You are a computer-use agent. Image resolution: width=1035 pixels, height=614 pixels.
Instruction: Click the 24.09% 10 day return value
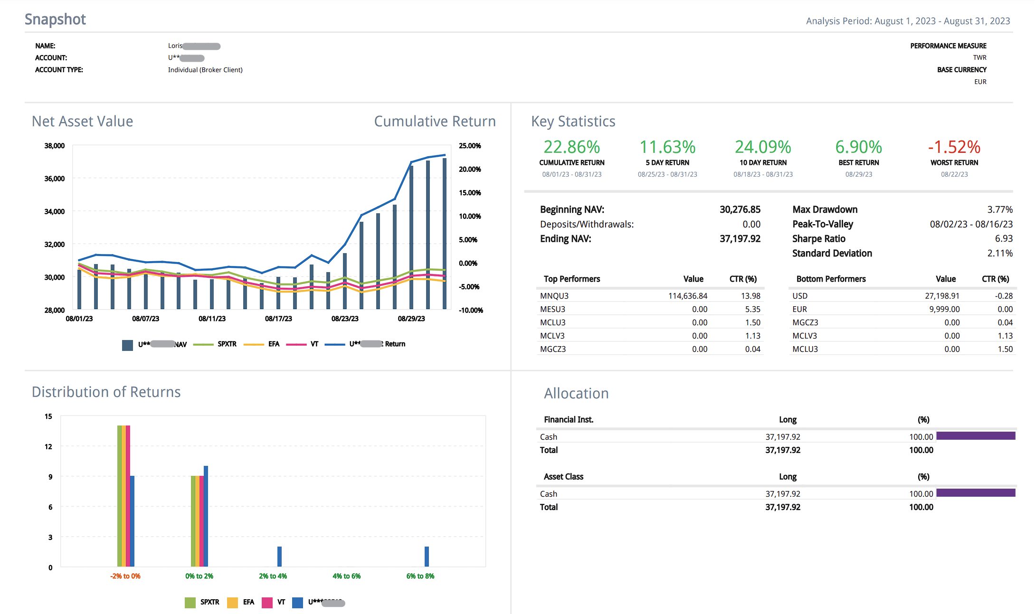pyautogui.click(x=763, y=147)
